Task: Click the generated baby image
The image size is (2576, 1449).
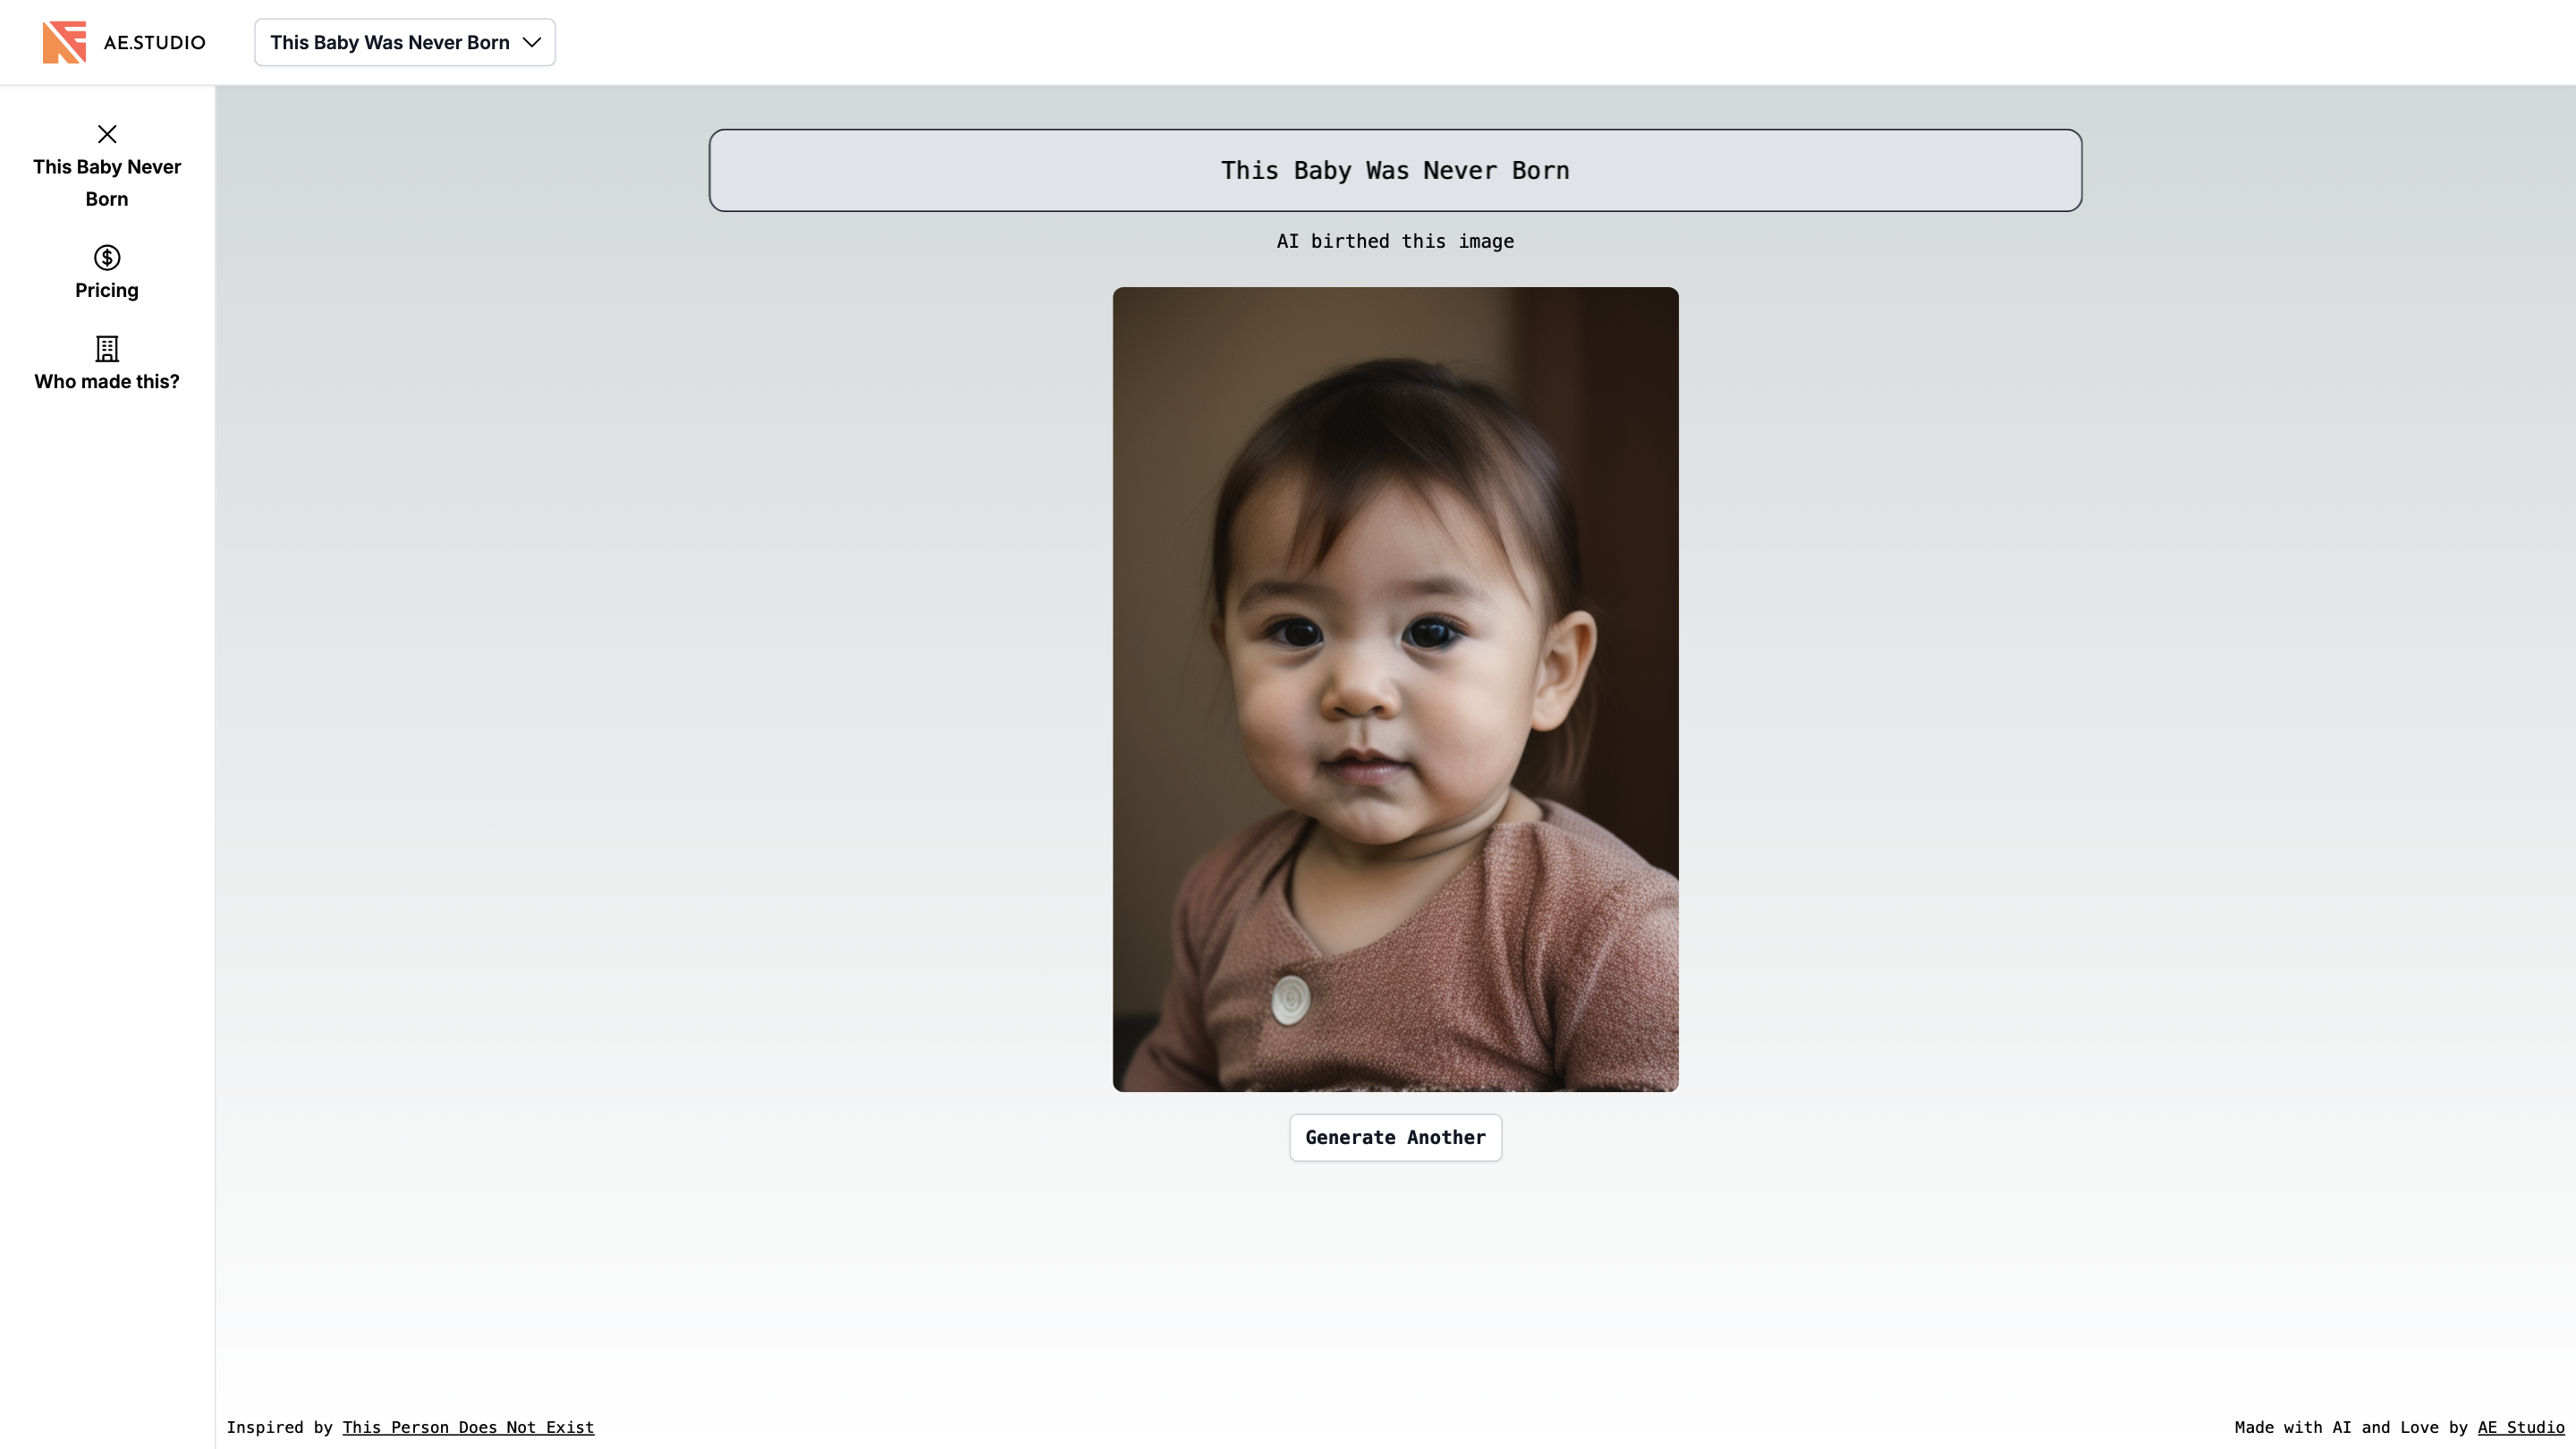Action: coord(1395,690)
